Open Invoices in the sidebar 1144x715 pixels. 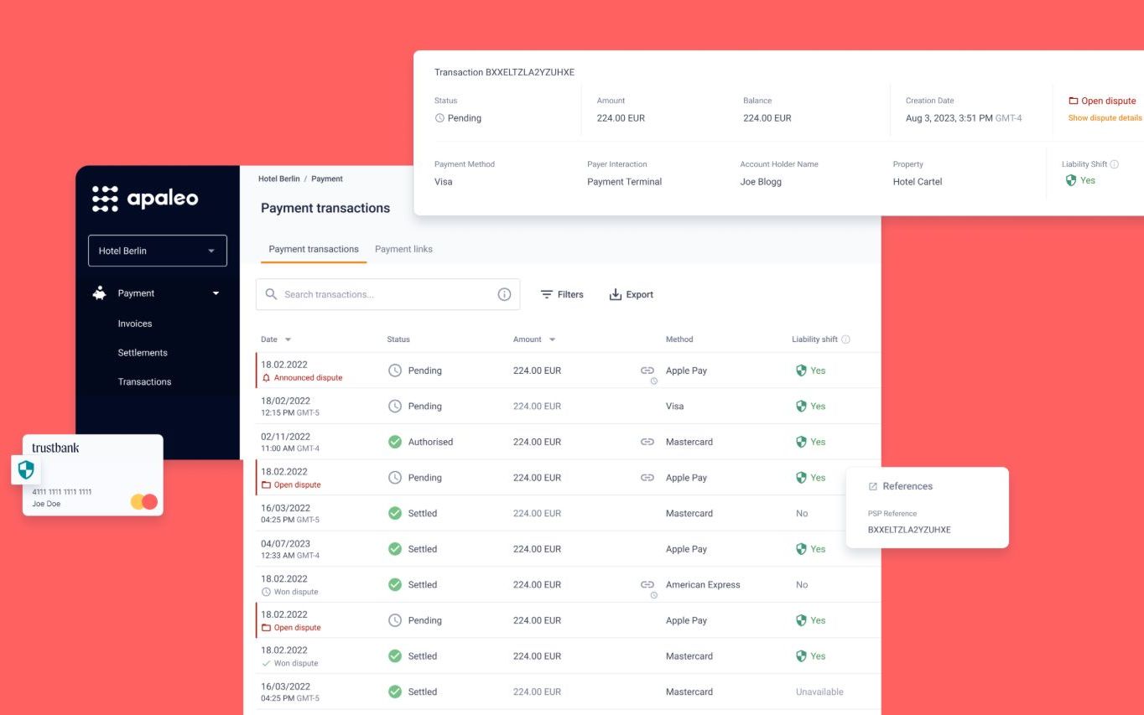pyautogui.click(x=135, y=324)
